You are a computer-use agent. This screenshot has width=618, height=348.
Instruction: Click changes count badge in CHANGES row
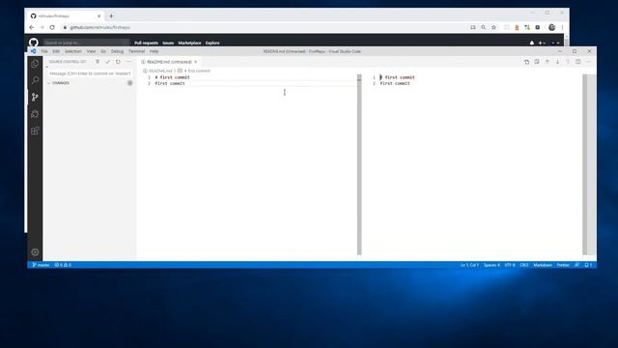pyautogui.click(x=129, y=83)
